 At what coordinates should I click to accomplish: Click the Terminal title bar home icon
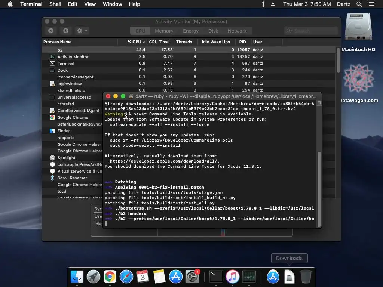tap(131, 96)
